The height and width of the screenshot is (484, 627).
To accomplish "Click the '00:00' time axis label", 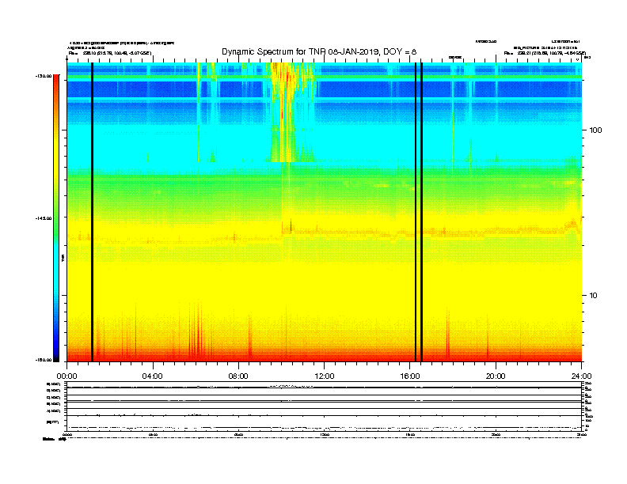I will [66, 376].
